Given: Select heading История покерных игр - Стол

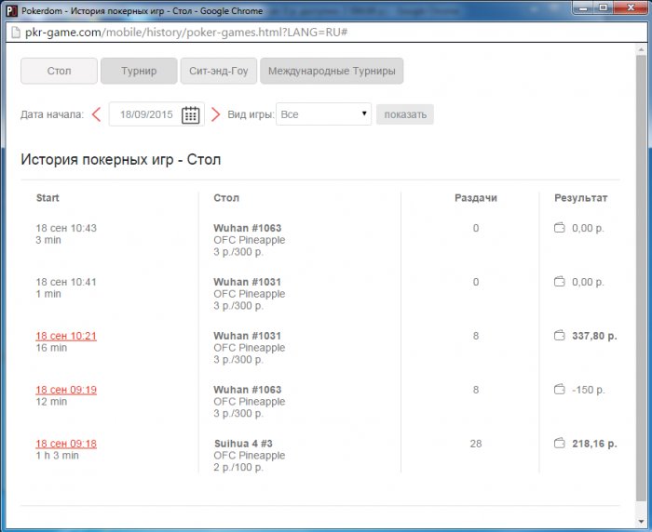Looking at the screenshot, I should (120, 159).
